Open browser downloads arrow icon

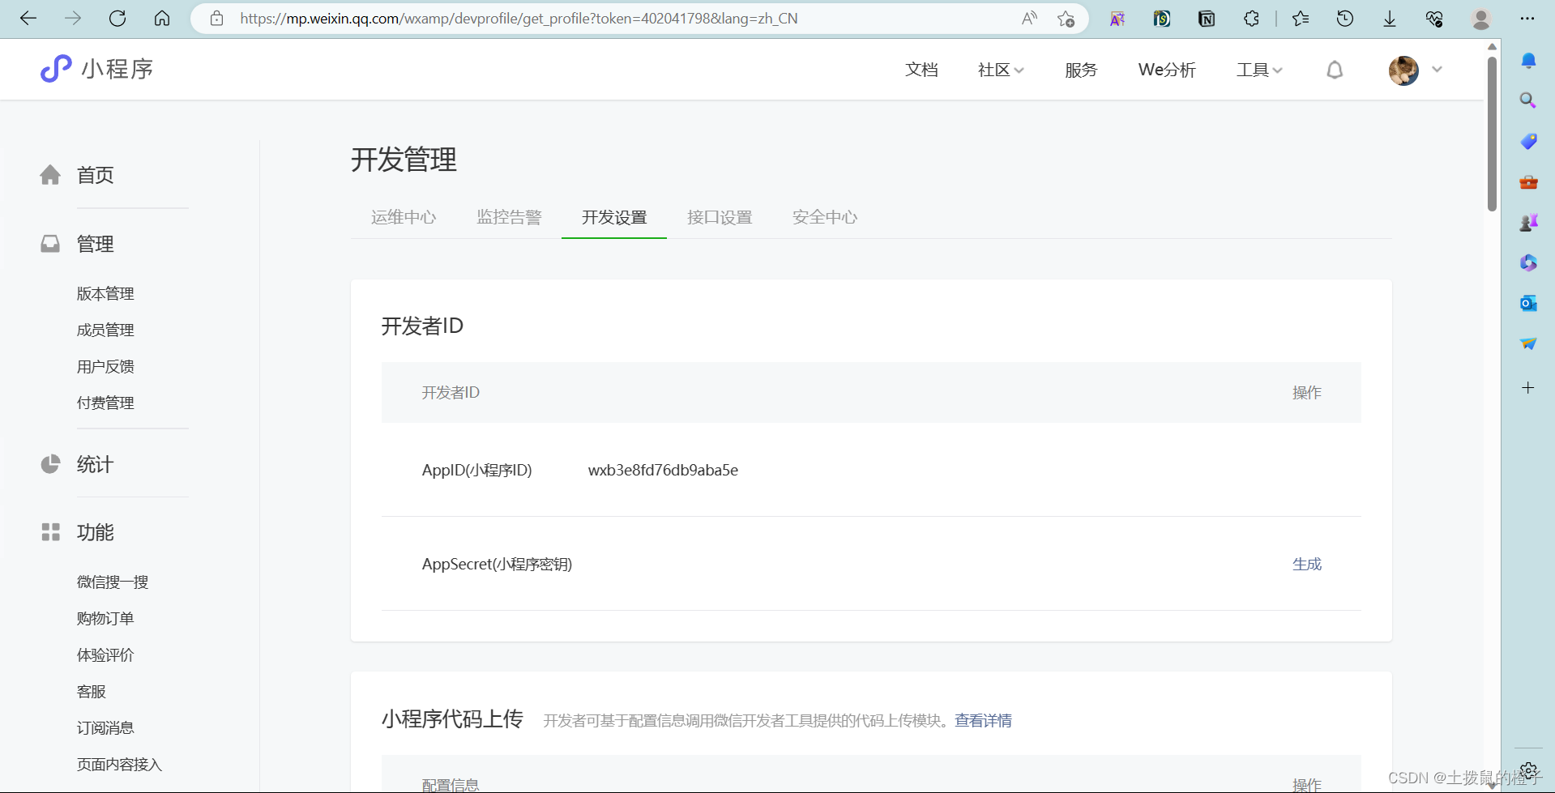pos(1390,18)
